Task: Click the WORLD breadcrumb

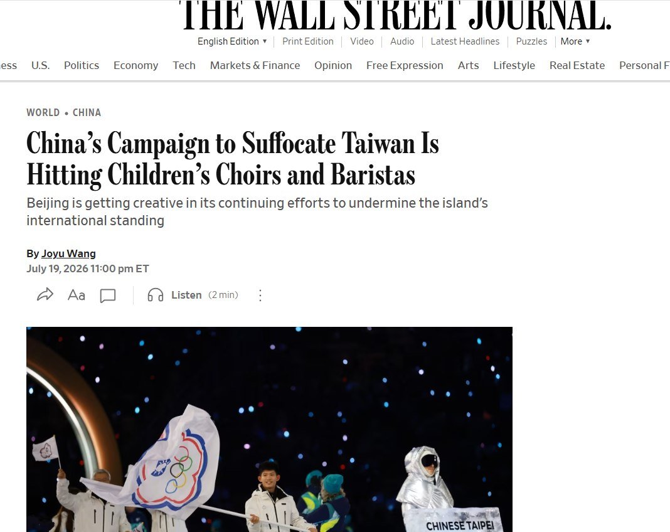Action: point(43,112)
